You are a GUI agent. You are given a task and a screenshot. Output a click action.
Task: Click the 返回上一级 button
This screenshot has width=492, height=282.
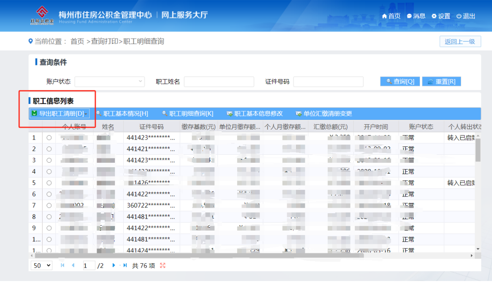coord(460,42)
